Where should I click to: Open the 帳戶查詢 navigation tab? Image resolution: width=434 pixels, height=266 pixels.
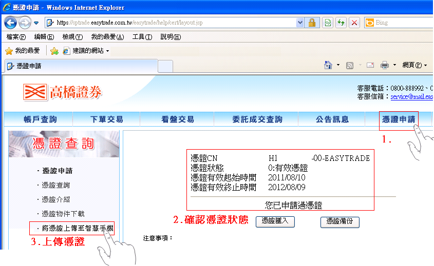40,119
